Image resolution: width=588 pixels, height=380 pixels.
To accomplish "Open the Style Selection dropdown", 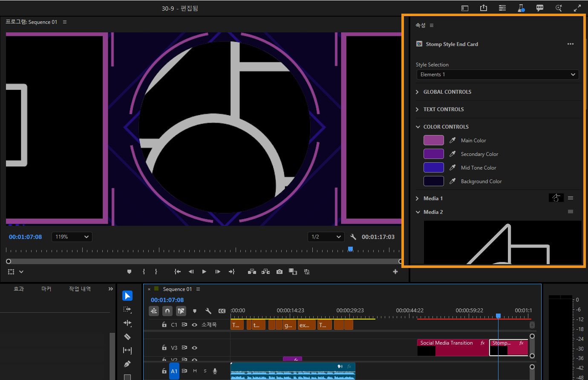I will pyautogui.click(x=497, y=75).
